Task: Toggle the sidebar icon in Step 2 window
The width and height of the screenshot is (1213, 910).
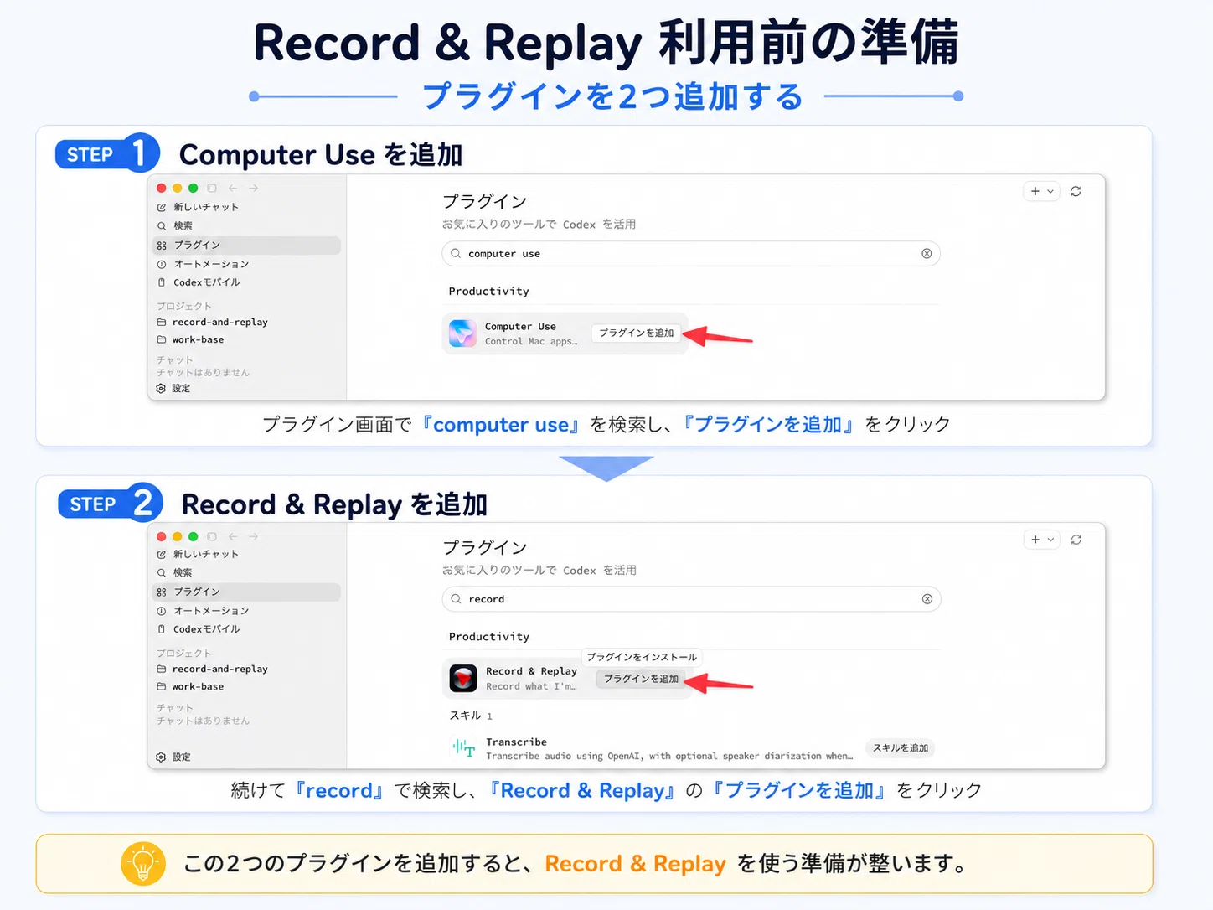Action: (x=212, y=536)
